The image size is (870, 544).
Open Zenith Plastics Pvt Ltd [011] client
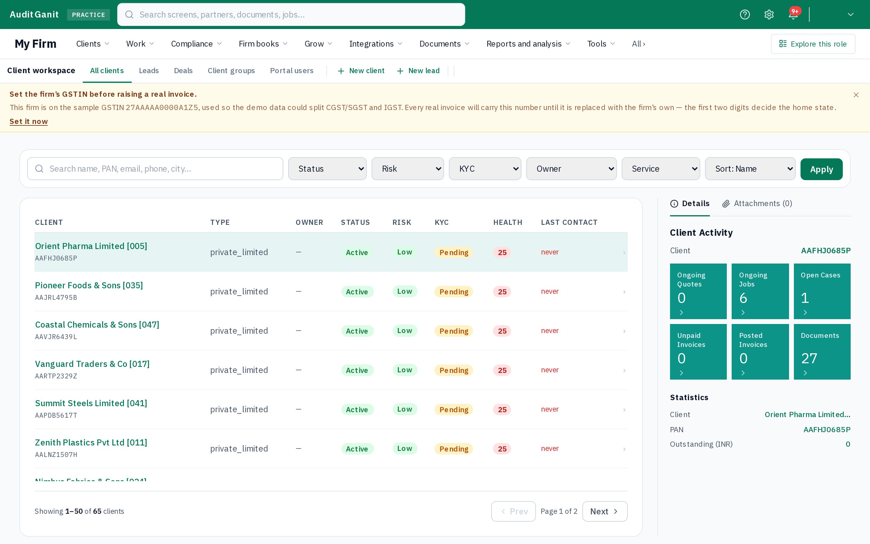click(91, 442)
